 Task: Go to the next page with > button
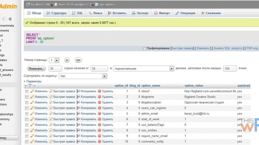[x=67, y=60]
